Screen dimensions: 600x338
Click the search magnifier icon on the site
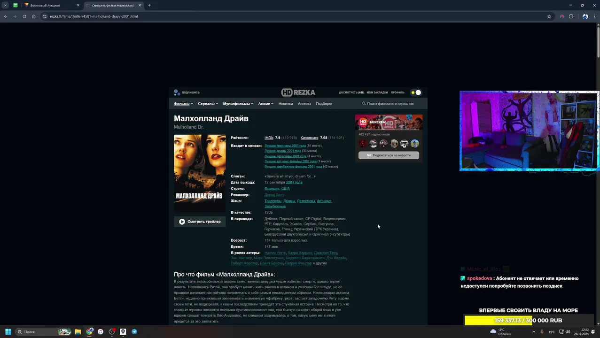coord(364,104)
